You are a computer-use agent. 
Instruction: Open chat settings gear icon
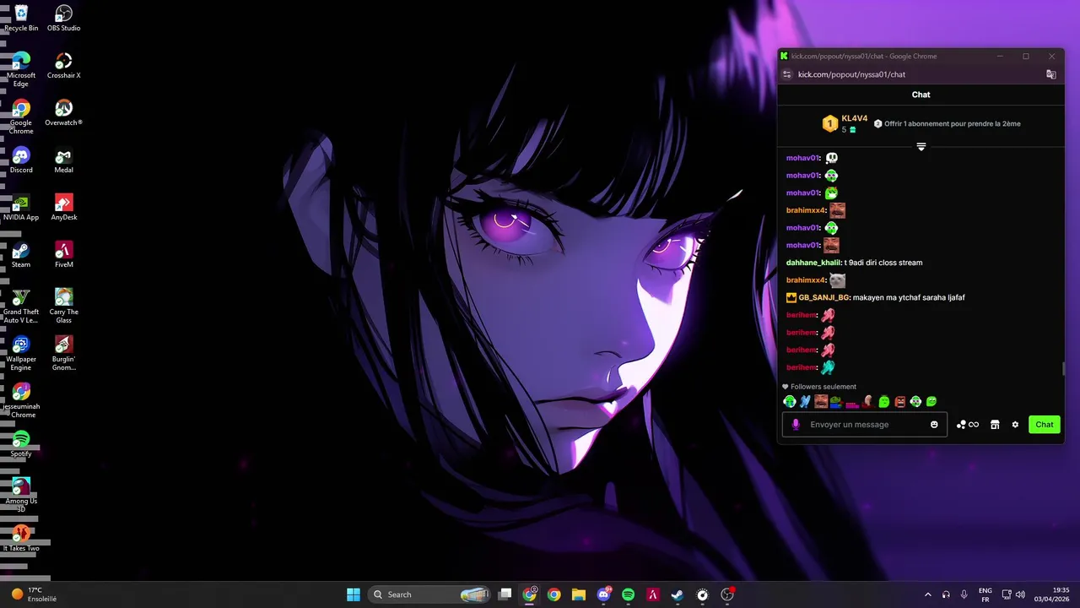click(x=1015, y=425)
